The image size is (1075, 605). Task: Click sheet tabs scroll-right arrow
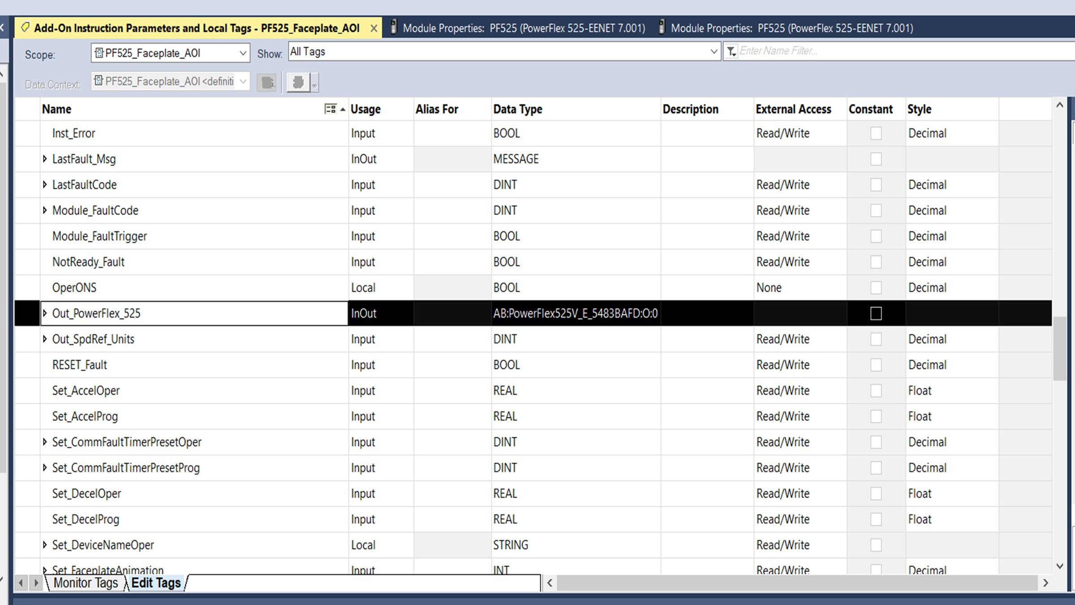36,583
